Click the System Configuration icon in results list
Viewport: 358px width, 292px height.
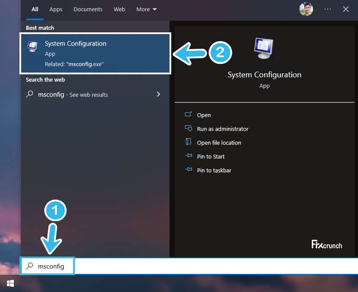click(33, 46)
